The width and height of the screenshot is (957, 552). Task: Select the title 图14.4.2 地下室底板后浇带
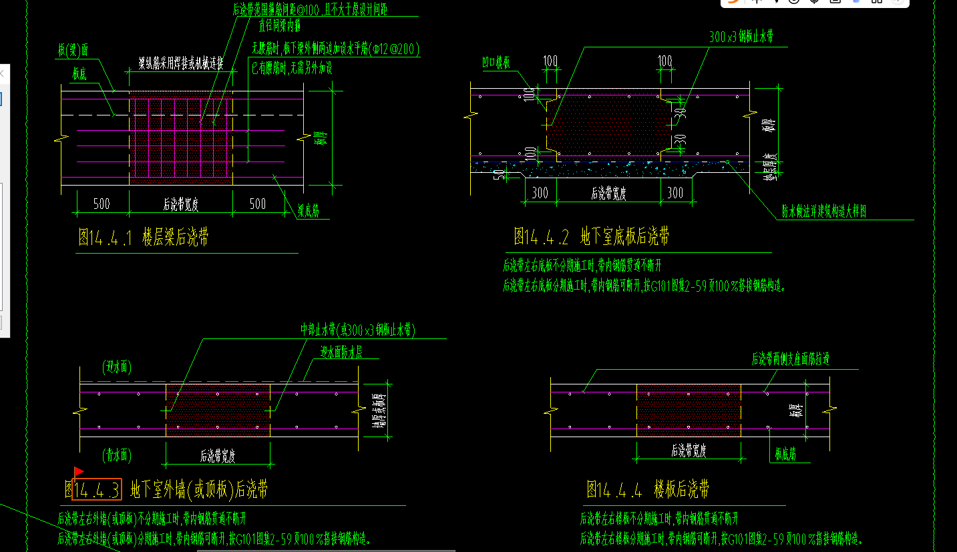(x=592, y=236)
